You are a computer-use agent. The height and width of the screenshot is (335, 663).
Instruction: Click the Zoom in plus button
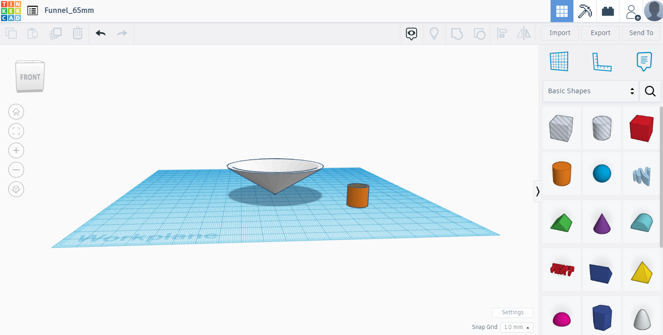[16, 150]
